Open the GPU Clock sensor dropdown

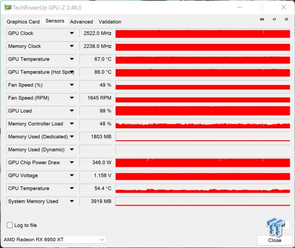[72, 33]
